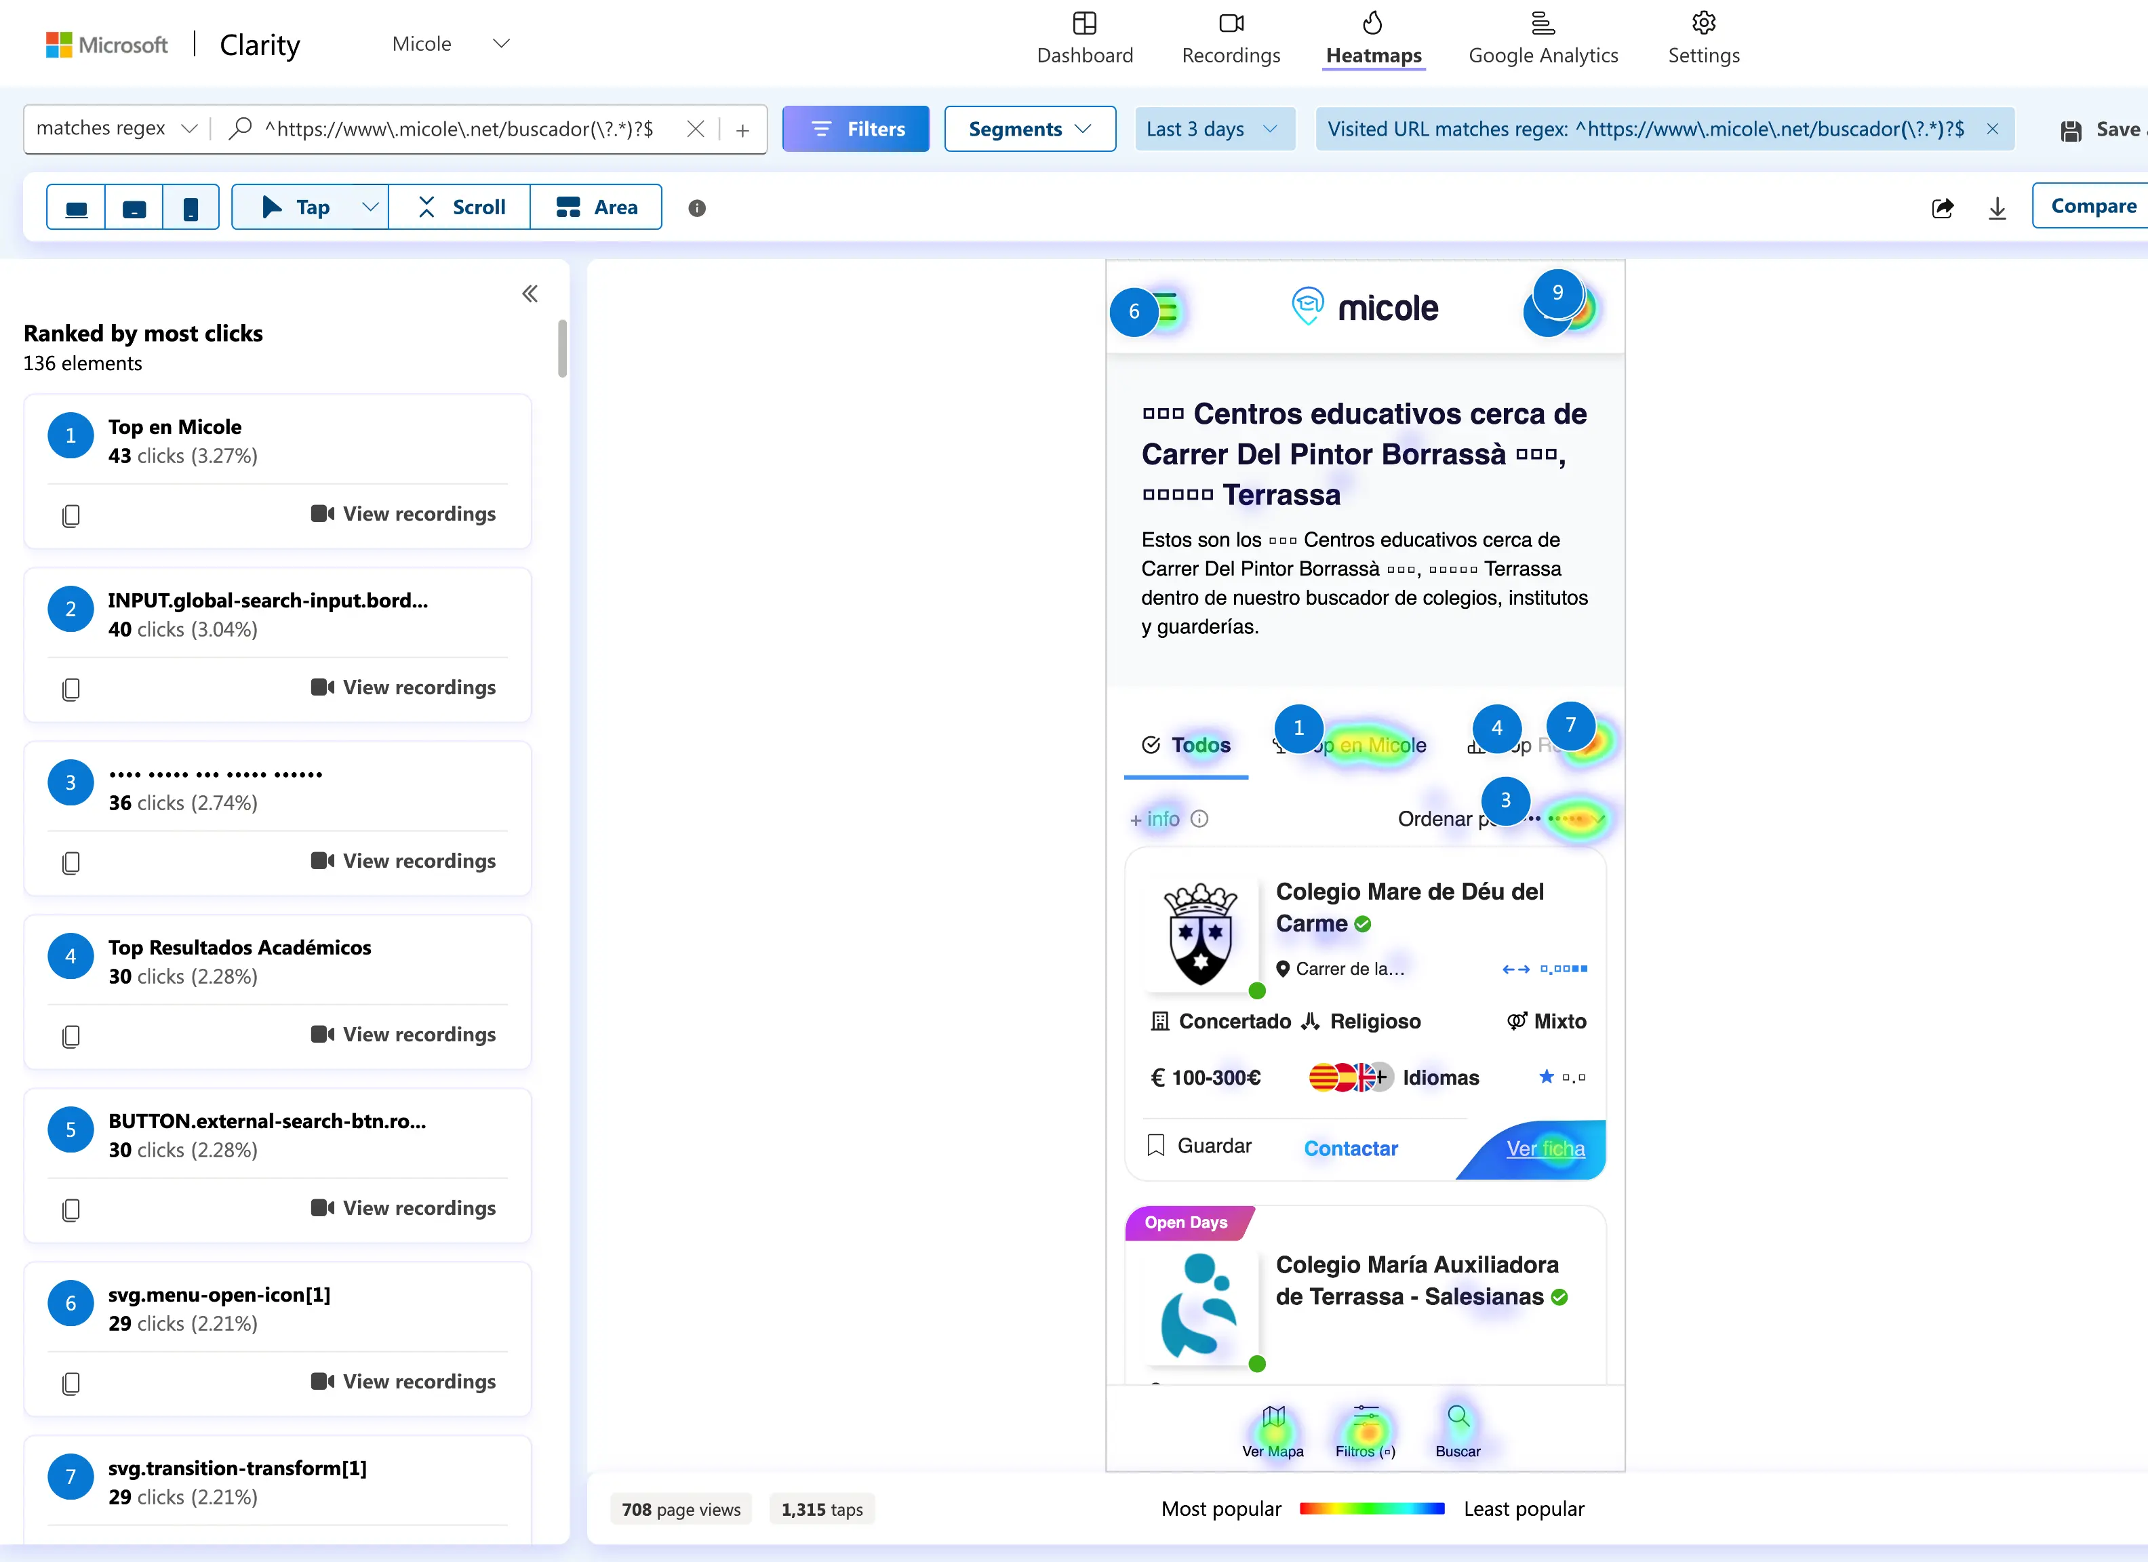This screenshot has width=2148, height=1562.
Task: Edit the URL regex search field
Action: tap(459, 129)
